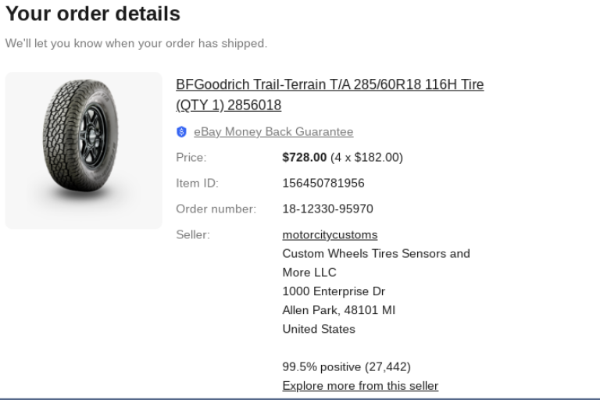Open the eBay Money Back Guarantee link
Screen dimensions: 600x400
[x=273, y=132]
